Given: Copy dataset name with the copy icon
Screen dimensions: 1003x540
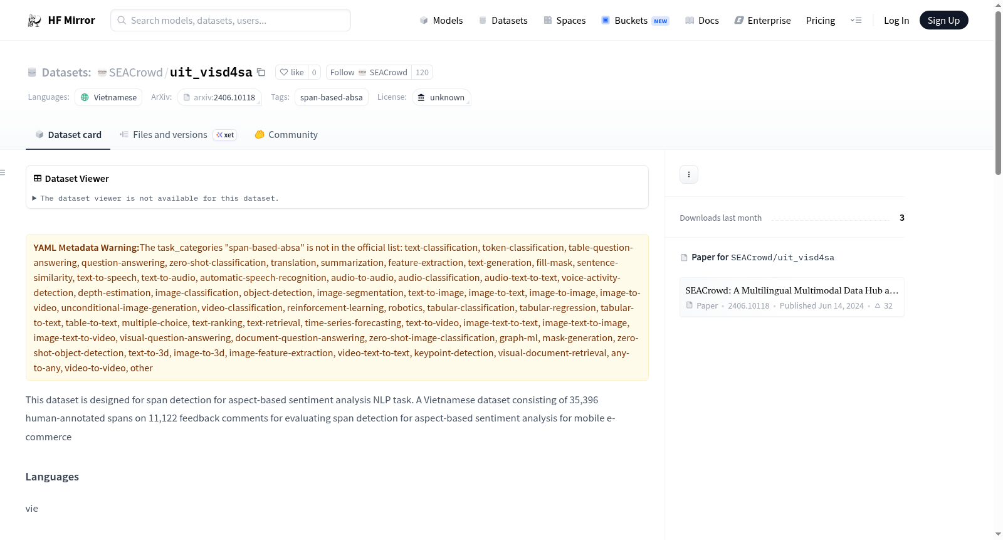Looking at the screenshot, I should click(261, 72).
